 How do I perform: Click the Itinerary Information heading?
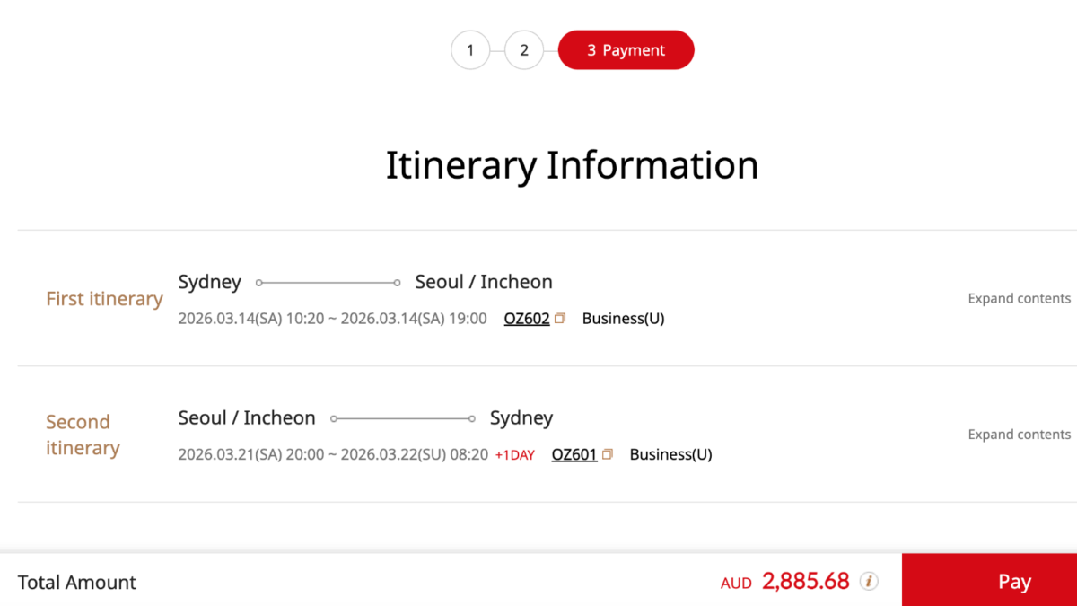coord(572,165)
